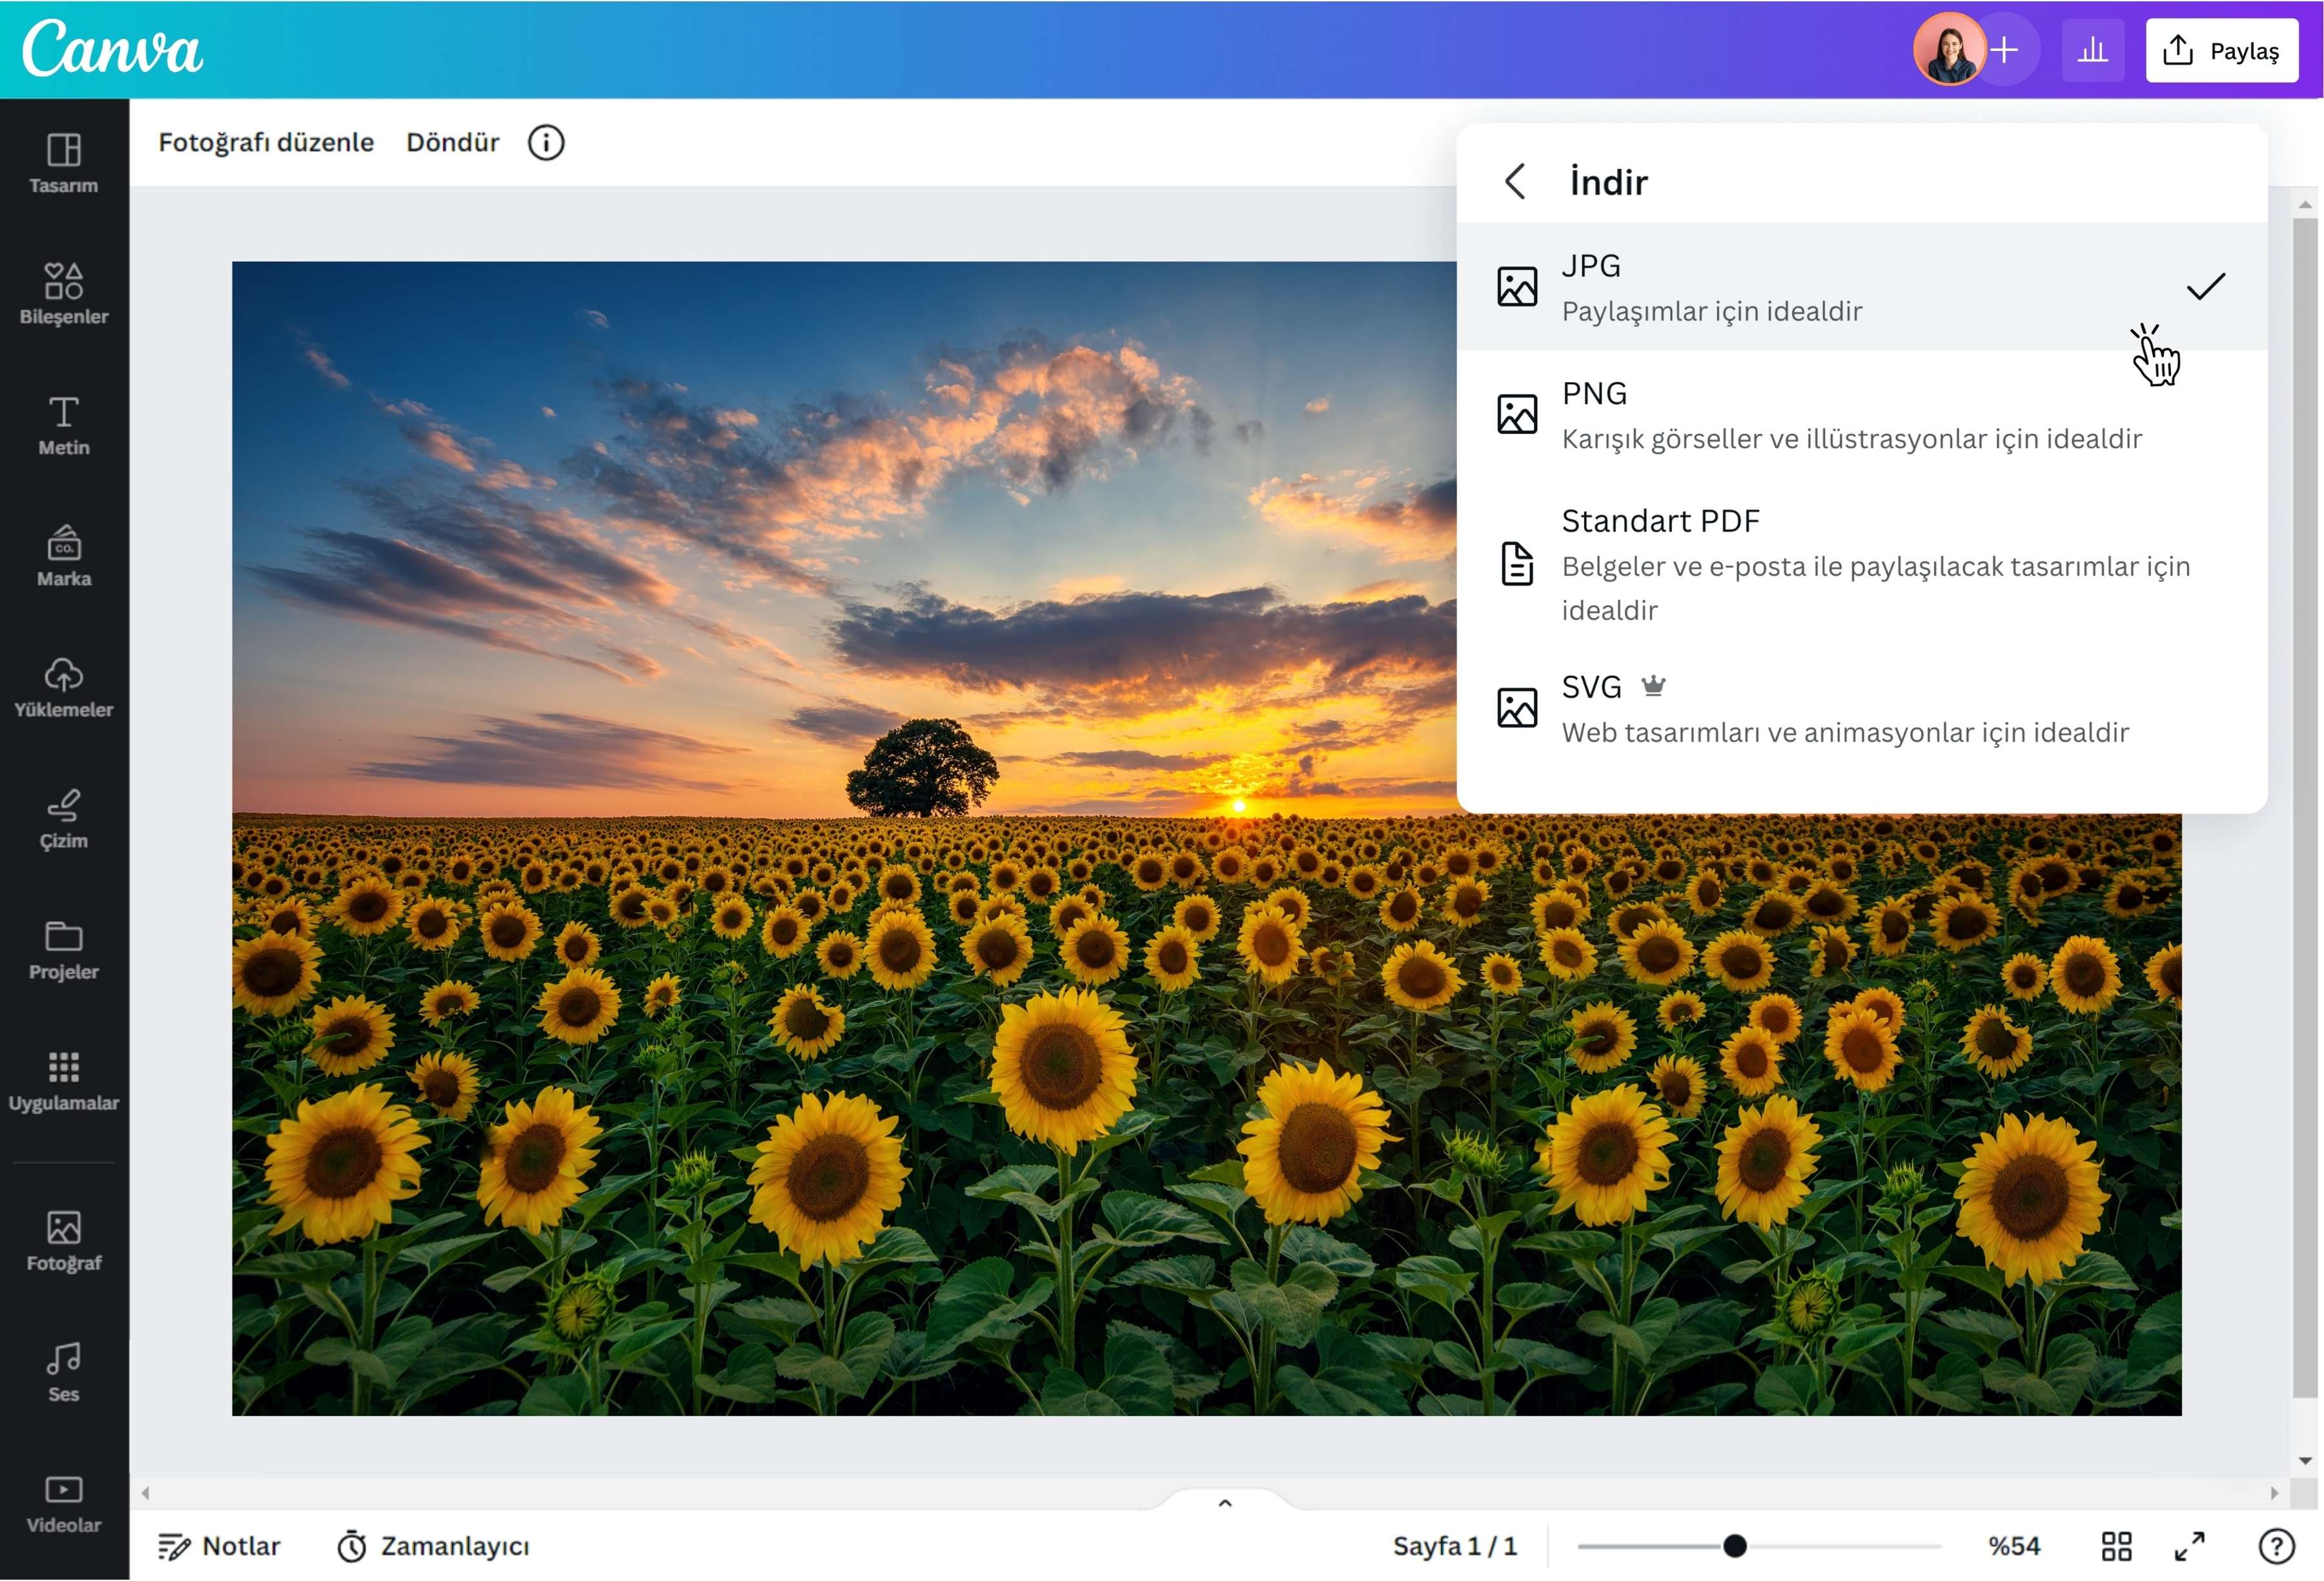Open the user profile avatar
This screenshot has height=1581, width=2324.
point(1949,50)
